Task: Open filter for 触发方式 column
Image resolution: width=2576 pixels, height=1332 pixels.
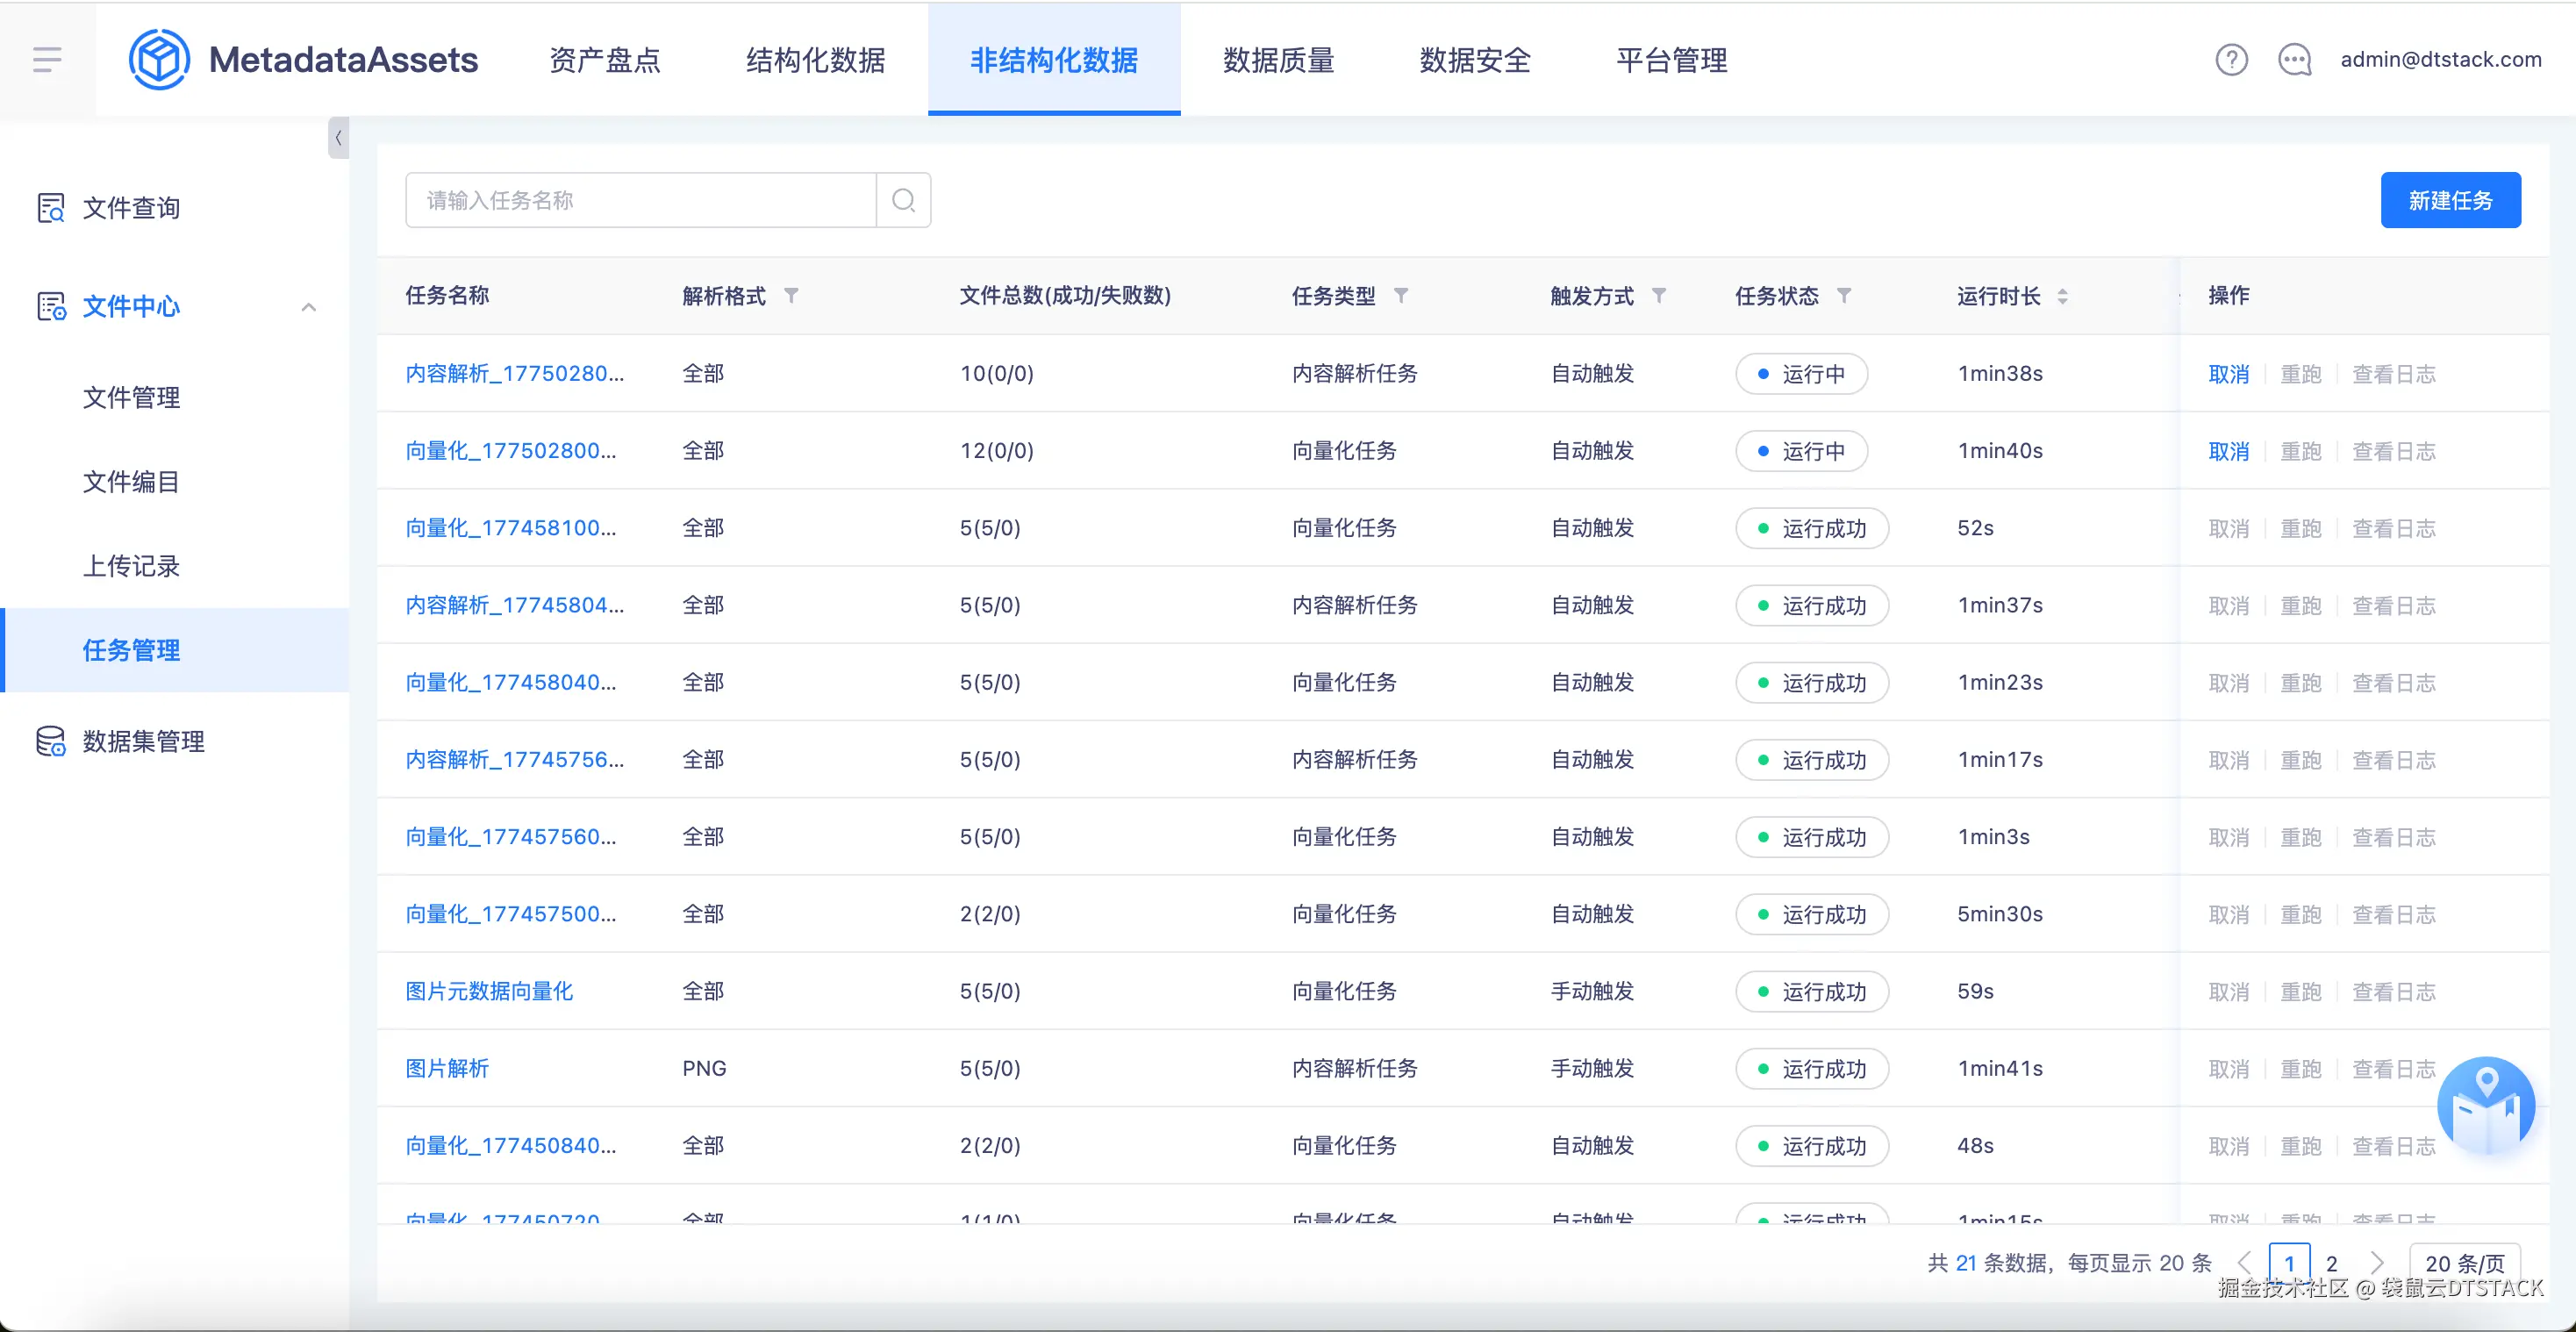Action: pos(1659,296)
